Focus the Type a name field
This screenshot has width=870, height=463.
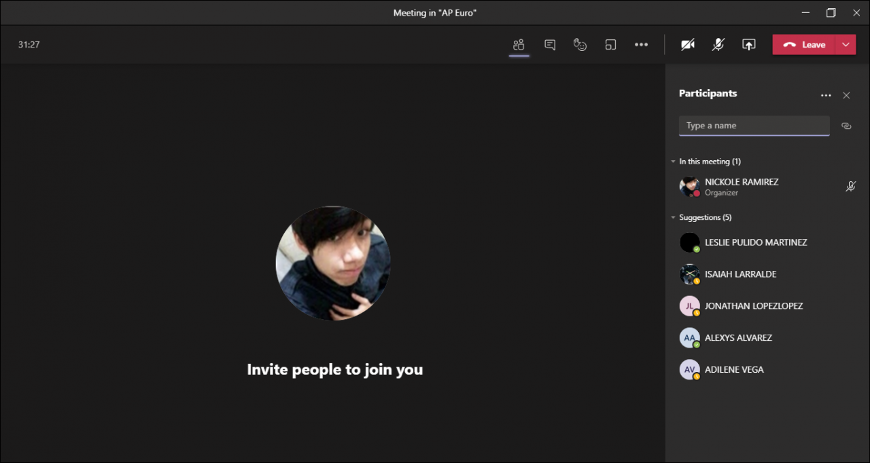tap(754, 126)
